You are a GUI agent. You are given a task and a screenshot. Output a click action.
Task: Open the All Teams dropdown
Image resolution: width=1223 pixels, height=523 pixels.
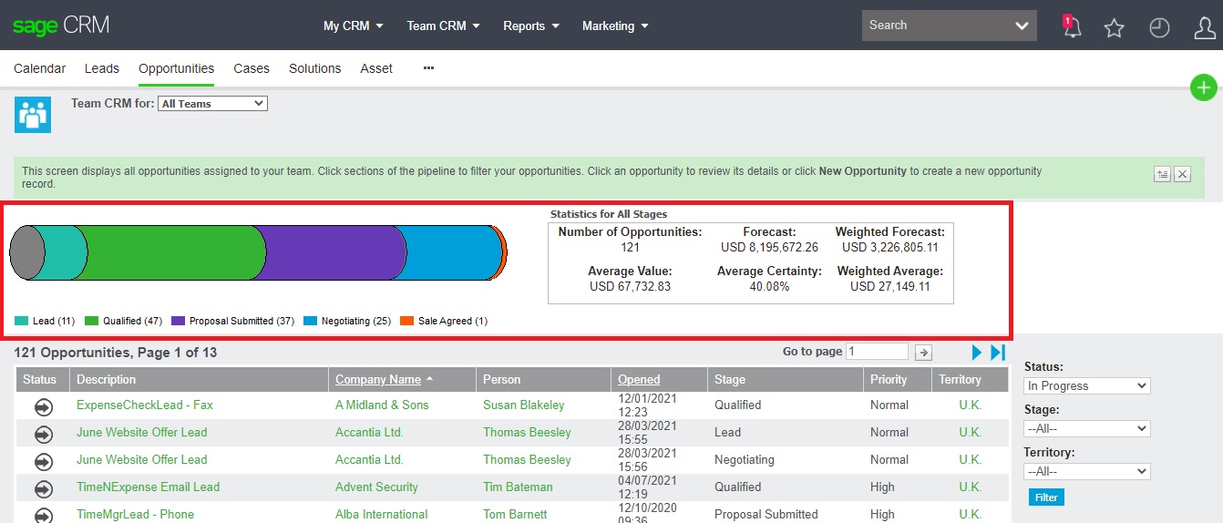click(x=212, y=104)
